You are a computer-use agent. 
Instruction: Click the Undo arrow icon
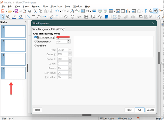(x=57, y=11)
